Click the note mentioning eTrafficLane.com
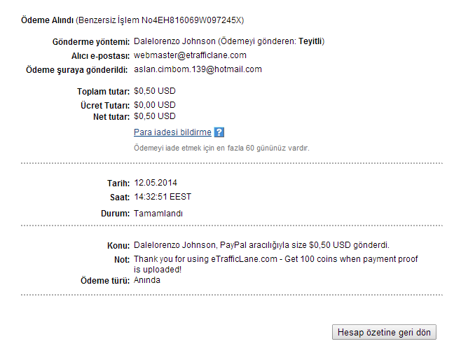This screenshot has height=353, width=454. click(275, 264)
